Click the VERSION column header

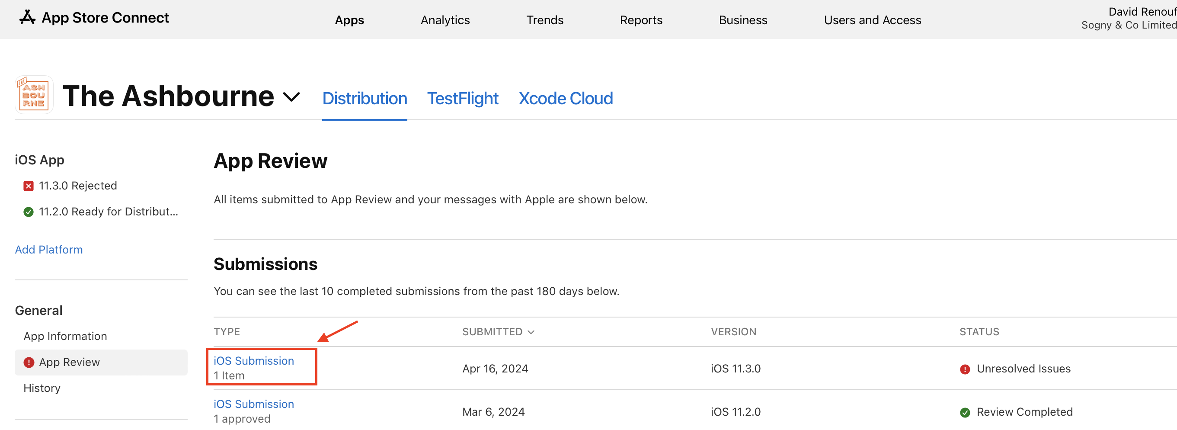(733, 332)
